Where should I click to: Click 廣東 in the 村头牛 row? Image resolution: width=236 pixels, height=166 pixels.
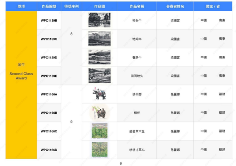(x=222, y=20)
